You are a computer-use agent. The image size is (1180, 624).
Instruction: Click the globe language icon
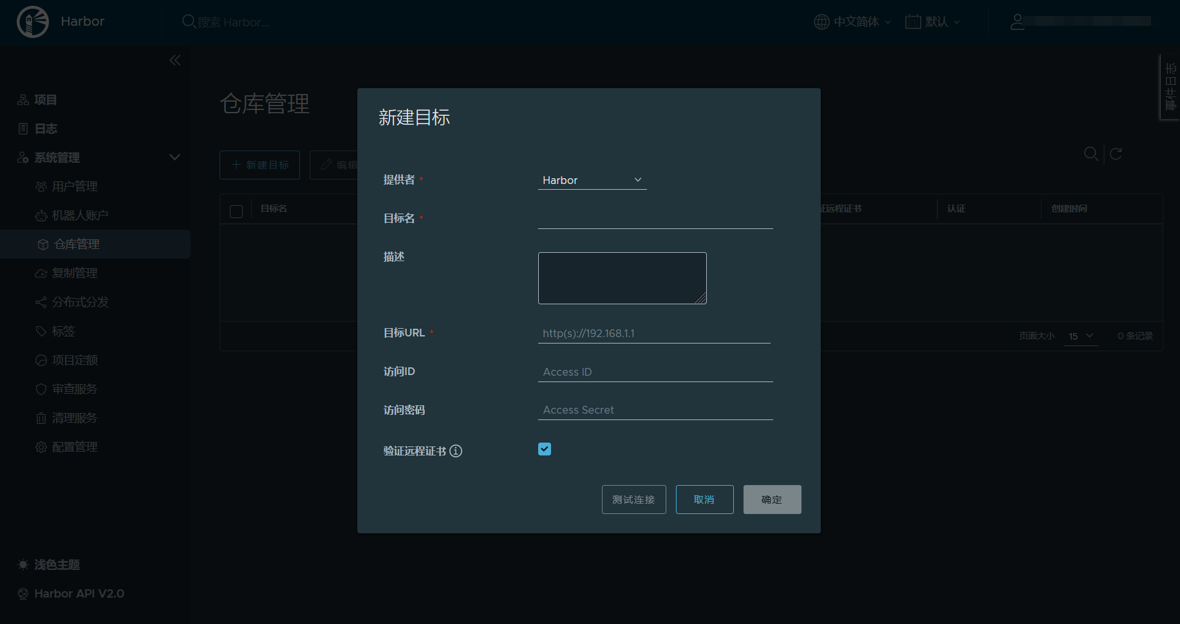[821, 22]
